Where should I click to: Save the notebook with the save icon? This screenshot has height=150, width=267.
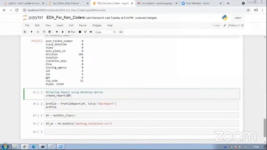click(25, 32)
